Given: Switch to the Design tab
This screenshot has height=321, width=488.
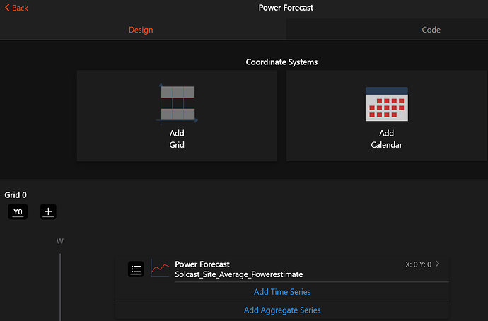Looking at the screenshot, I should tap(140, 30).
